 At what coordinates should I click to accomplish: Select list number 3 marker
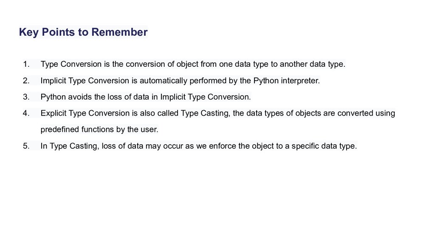(x=26, y=97)
